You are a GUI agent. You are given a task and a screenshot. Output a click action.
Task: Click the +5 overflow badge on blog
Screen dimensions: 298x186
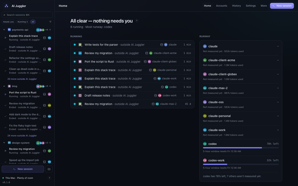pos(47,86)
